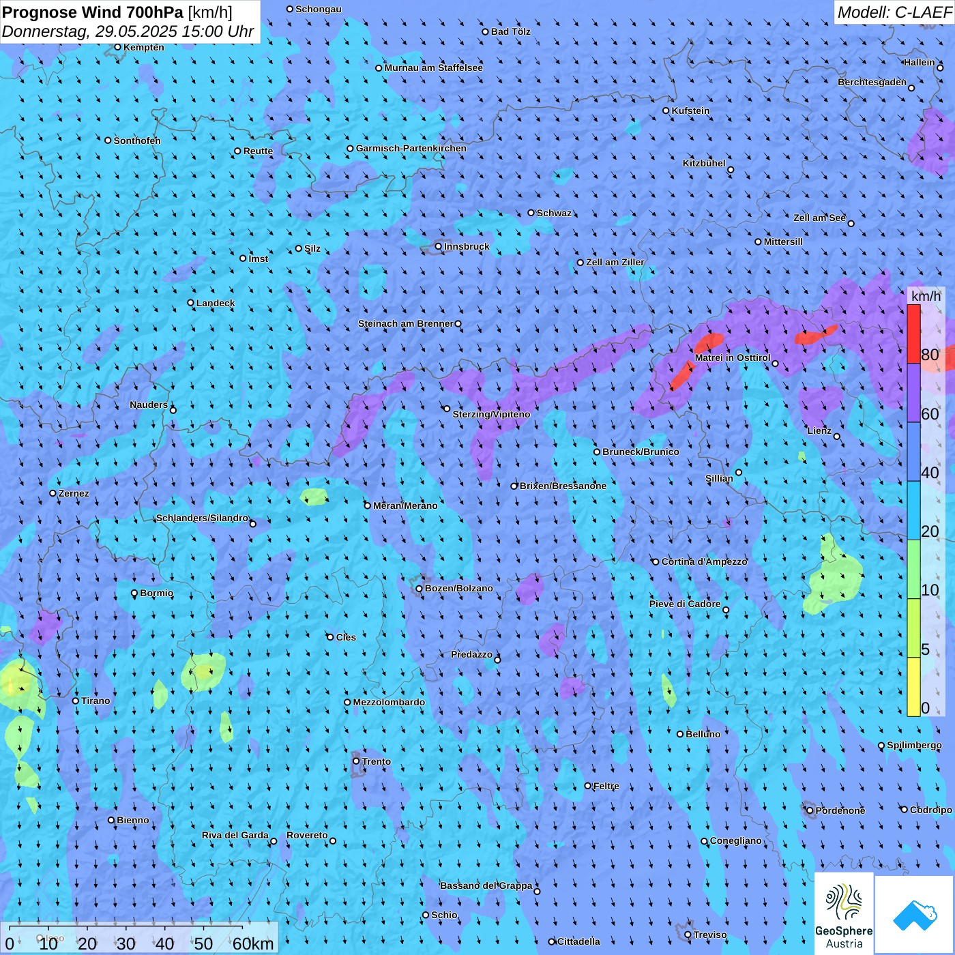This screenshot has height=955, width=955.
Task: Click the Bormio label
Action: coord(157,593)
